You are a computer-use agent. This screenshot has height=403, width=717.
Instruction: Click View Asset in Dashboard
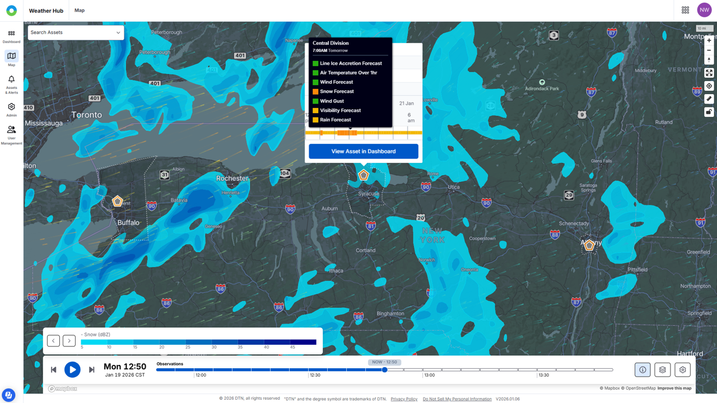(x=363, y=151)
